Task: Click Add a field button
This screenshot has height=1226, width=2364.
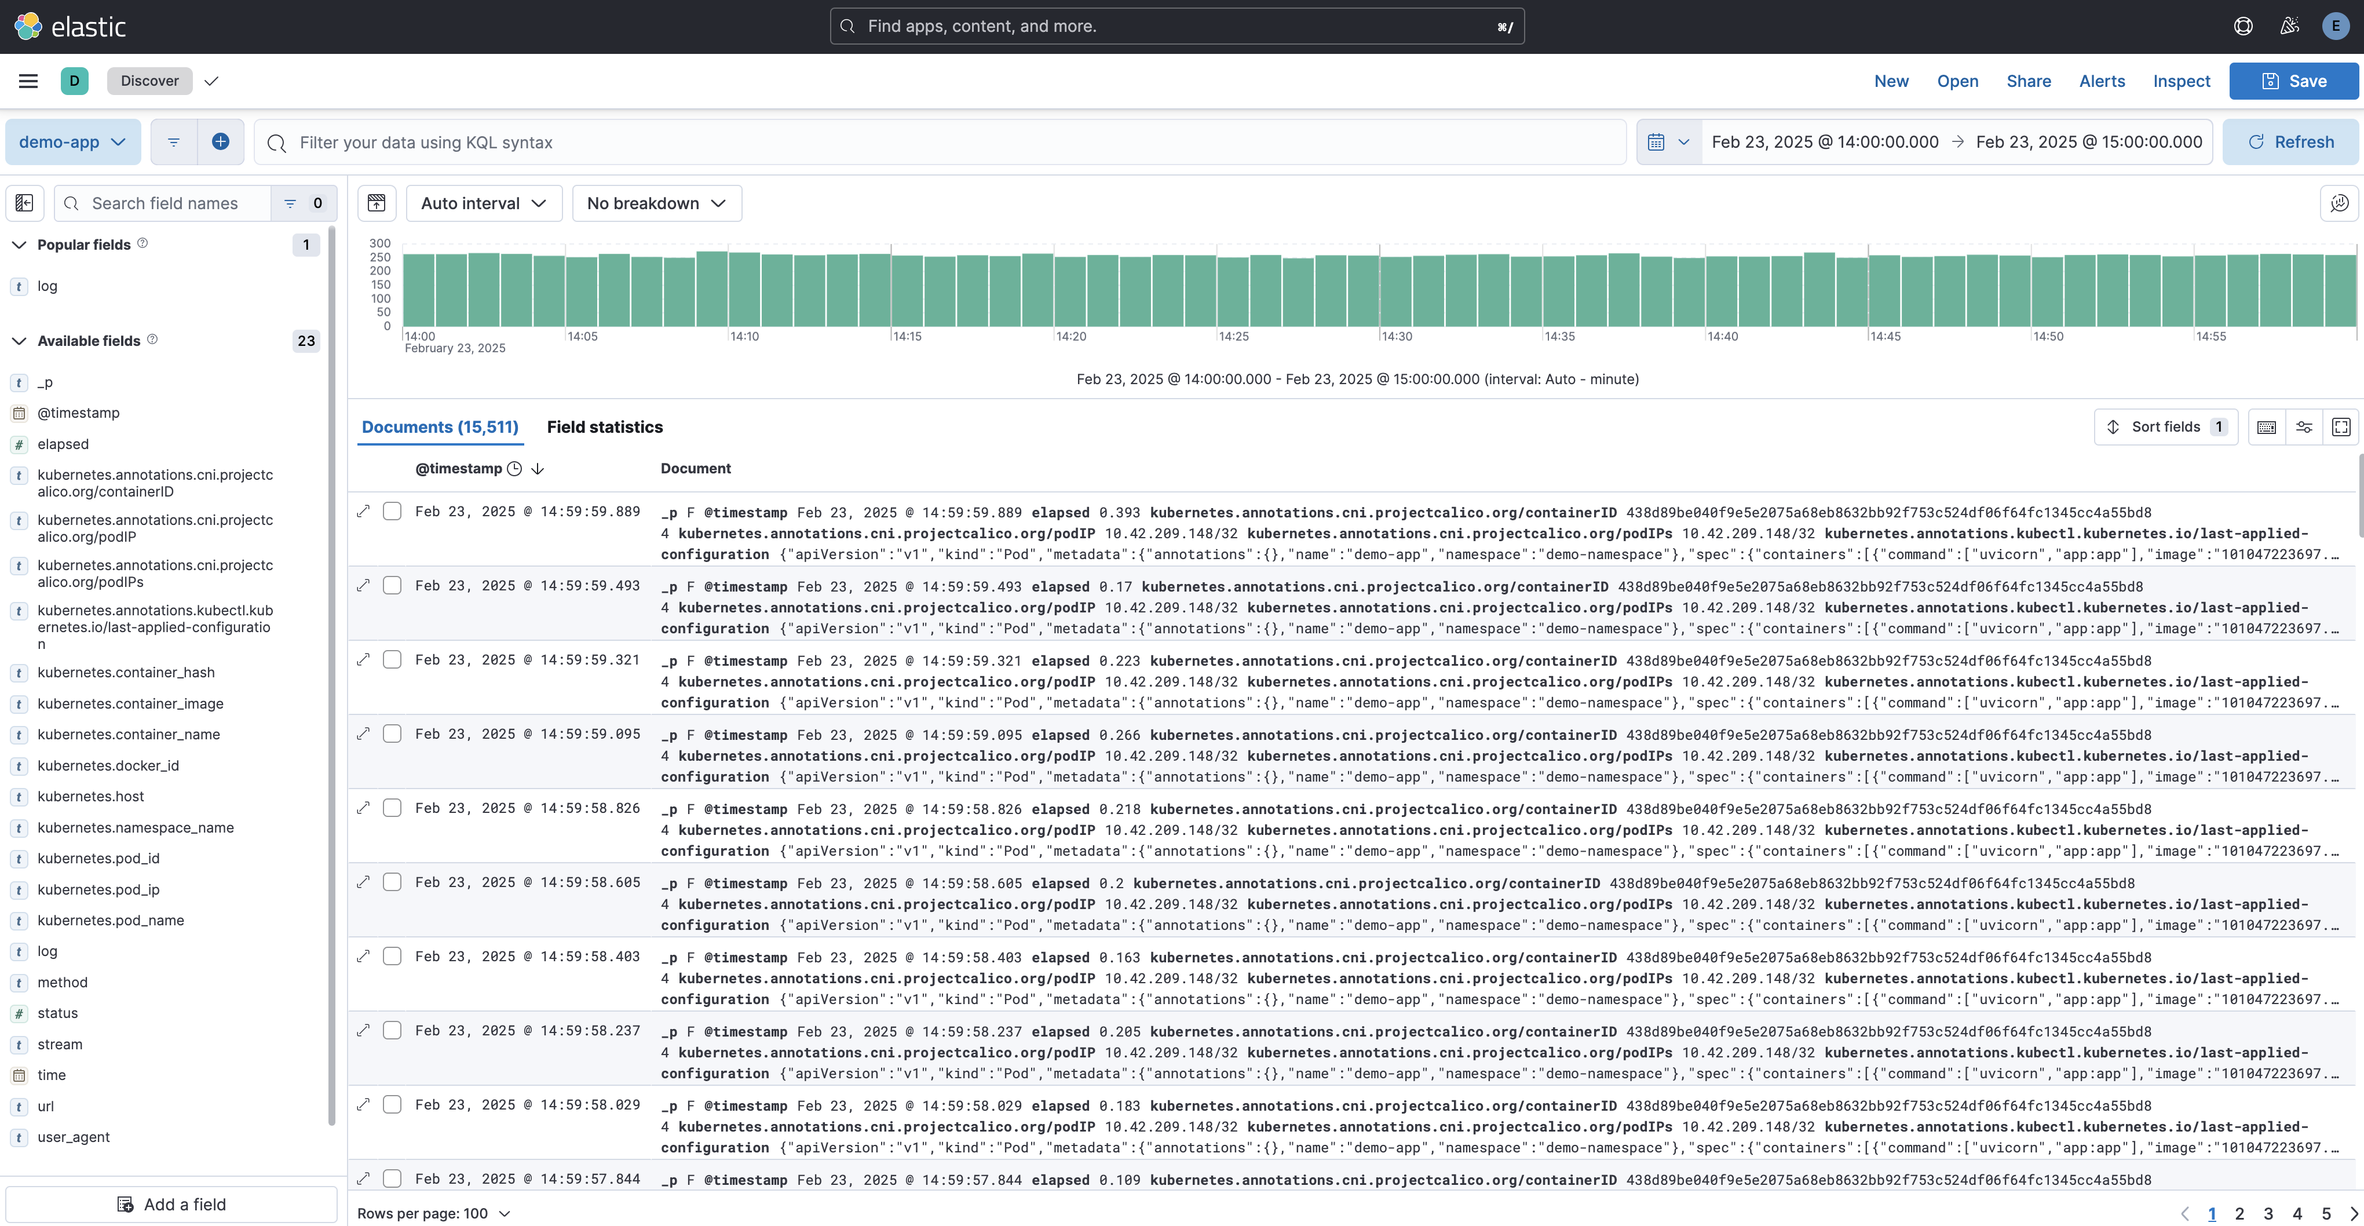Action: 171,1204
